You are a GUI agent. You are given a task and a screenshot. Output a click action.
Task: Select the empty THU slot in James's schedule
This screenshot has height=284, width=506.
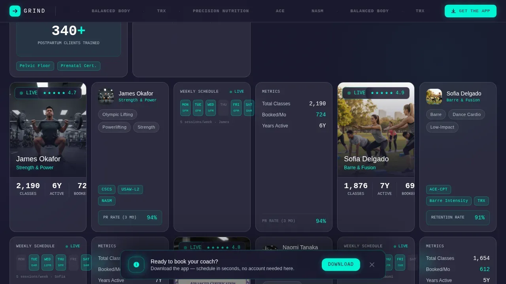(223, 108)
